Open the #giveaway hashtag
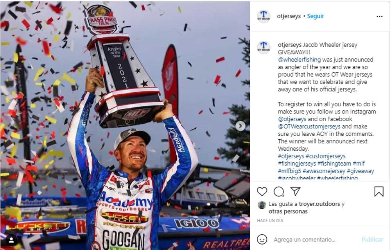This screenshot has height=250, width=391. [x=361, y=171]
